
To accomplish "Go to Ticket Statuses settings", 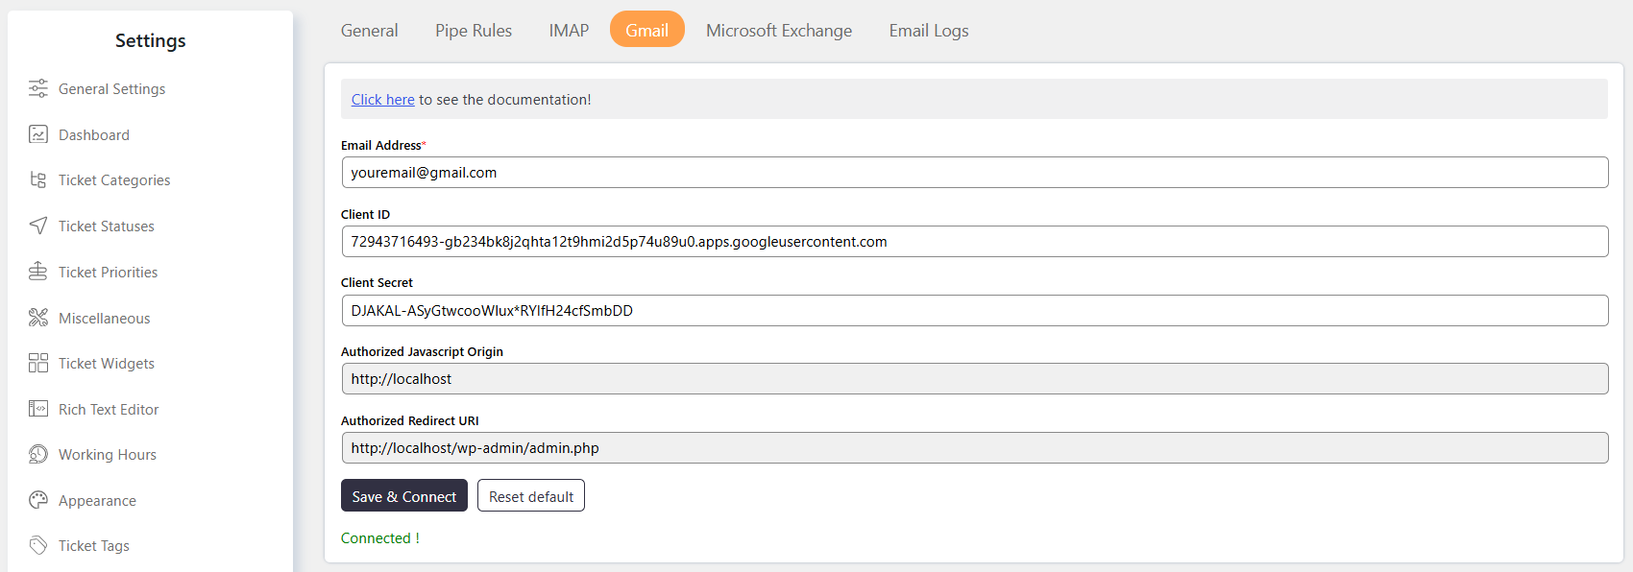I will point(107,226).
